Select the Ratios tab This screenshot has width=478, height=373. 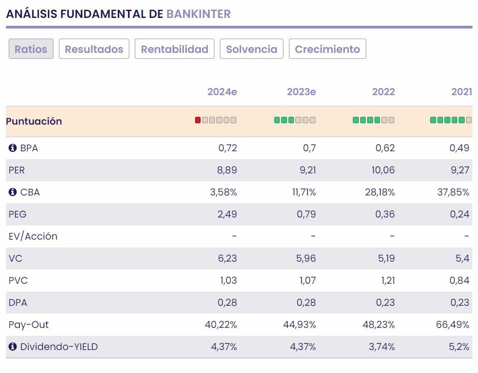31,49
